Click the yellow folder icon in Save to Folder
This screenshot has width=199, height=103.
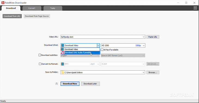(62, 72)
